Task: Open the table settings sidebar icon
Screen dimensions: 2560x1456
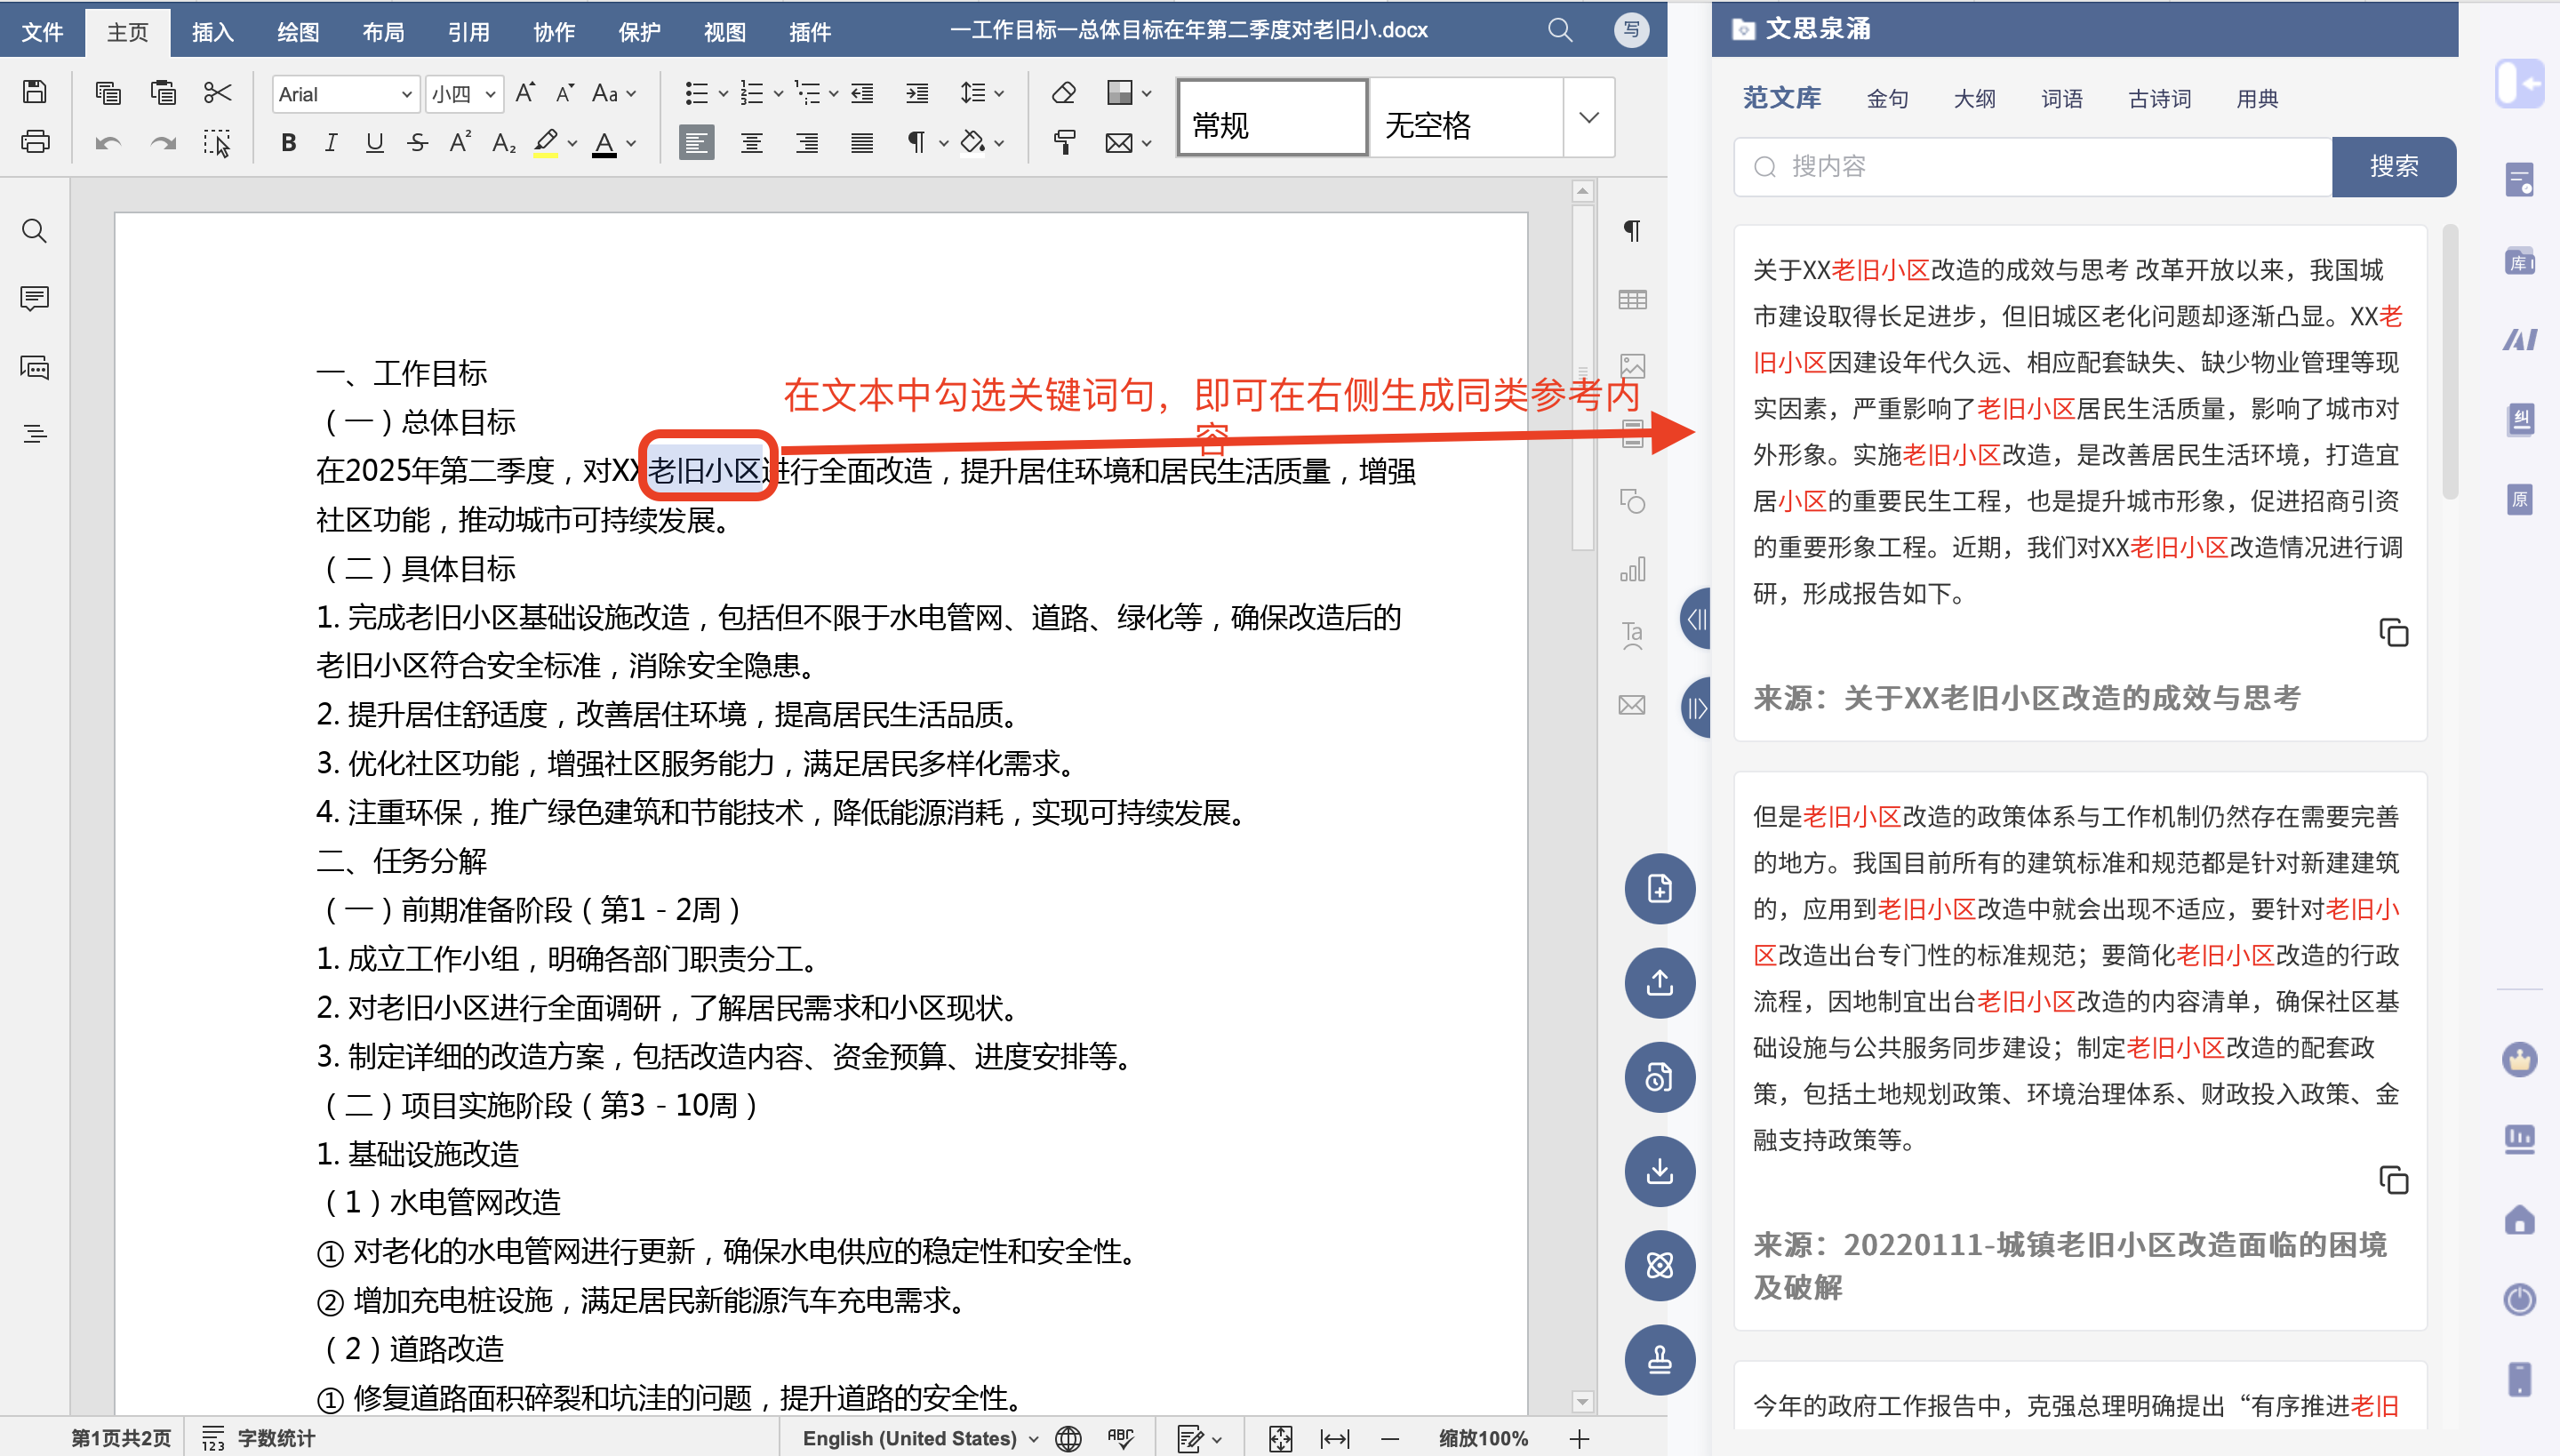Action: click(x=1632, y=299)
